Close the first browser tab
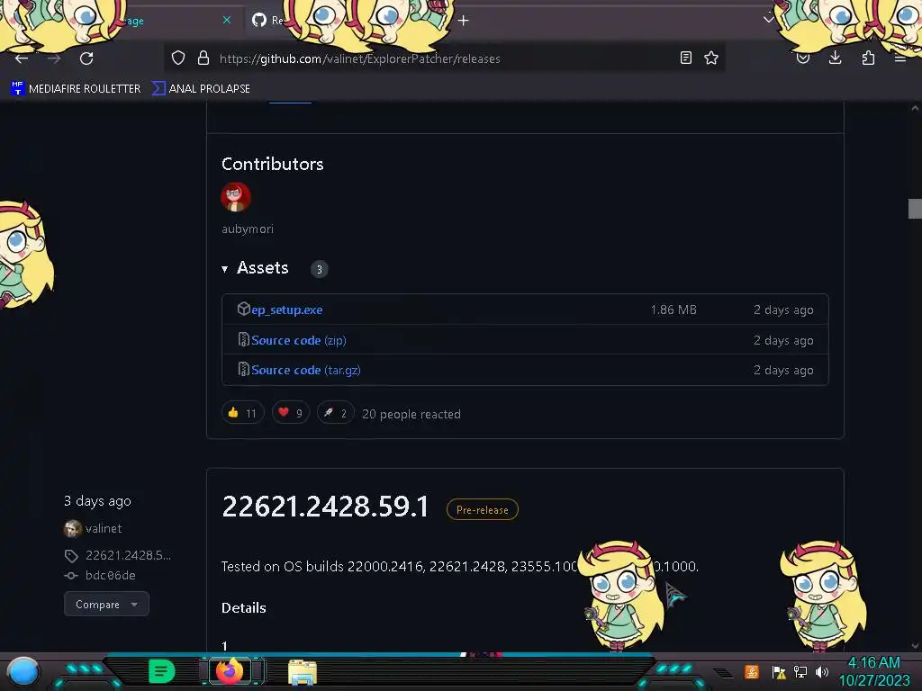 tap(227, 20)
